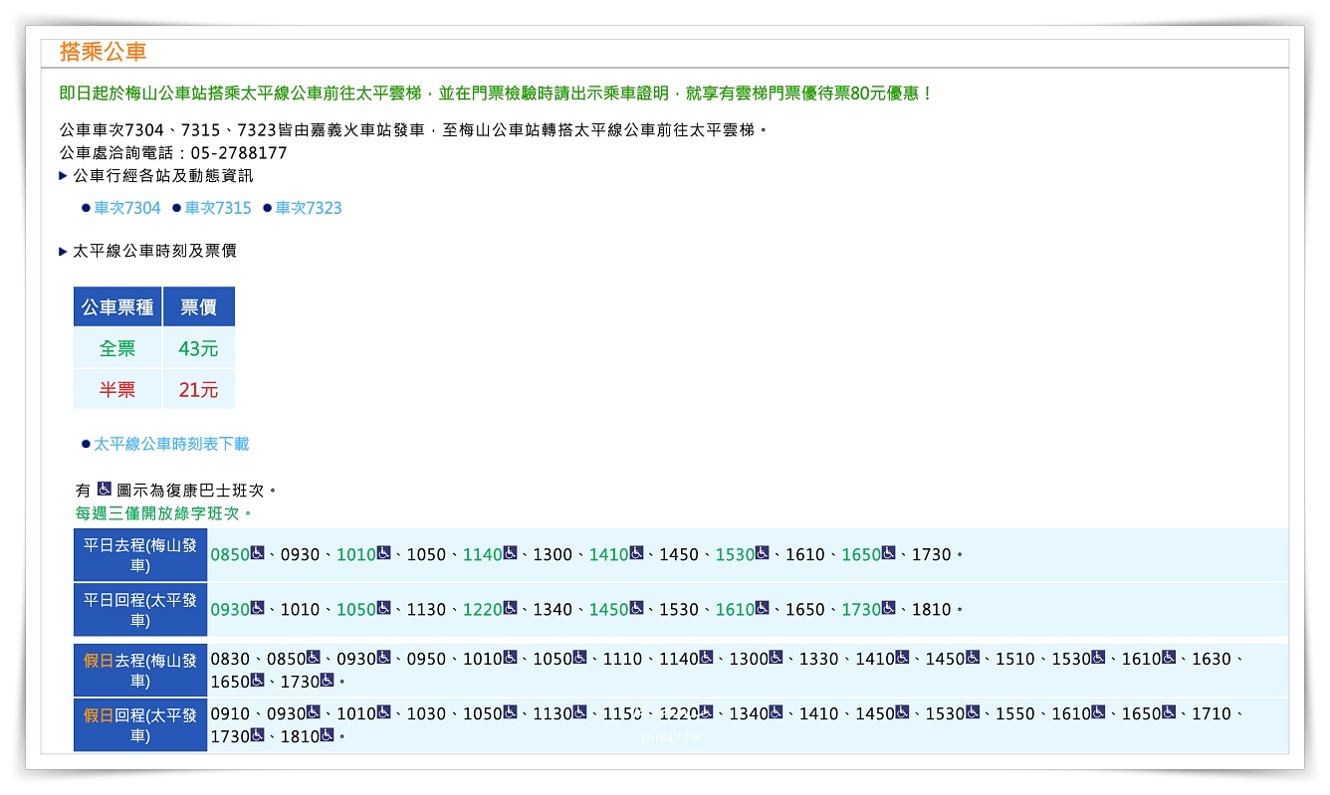Click the 假日回程(太平發車) row header
Viewport: 1330px width, 795px height.
140,724
